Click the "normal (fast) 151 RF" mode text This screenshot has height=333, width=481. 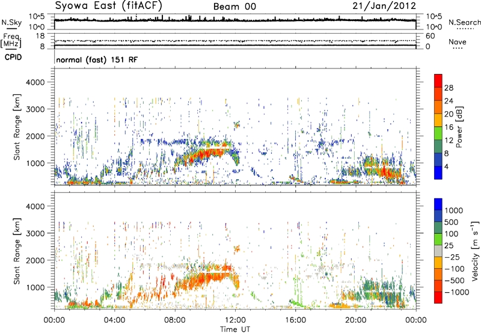[97, 60]
